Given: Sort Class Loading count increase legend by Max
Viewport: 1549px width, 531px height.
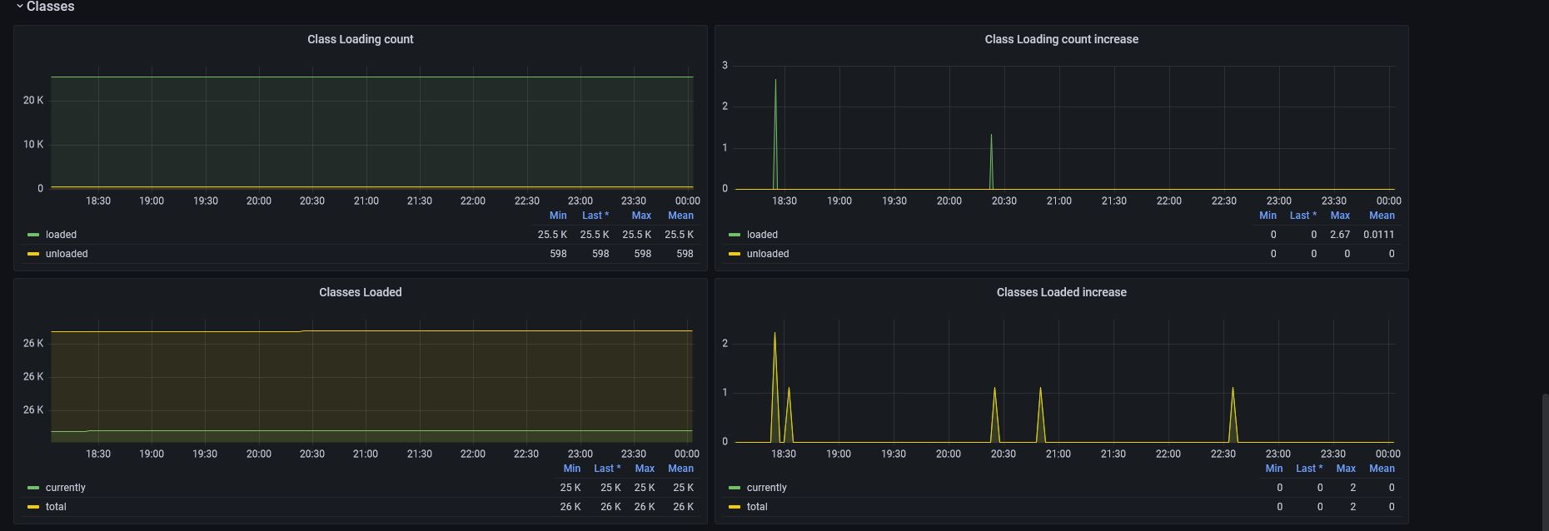Looking at the screenshot, I should tap(1340, 216).
